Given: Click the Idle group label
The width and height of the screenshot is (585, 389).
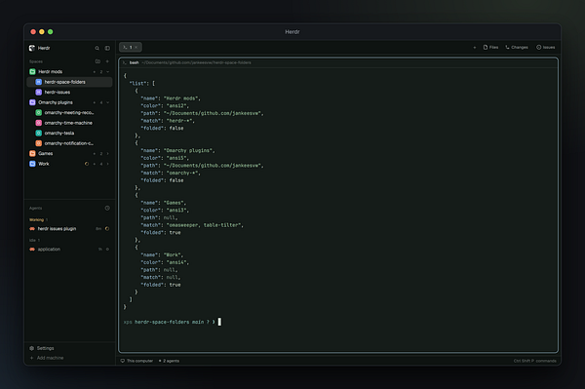Looking at the screenshot, I should point(32,240).
